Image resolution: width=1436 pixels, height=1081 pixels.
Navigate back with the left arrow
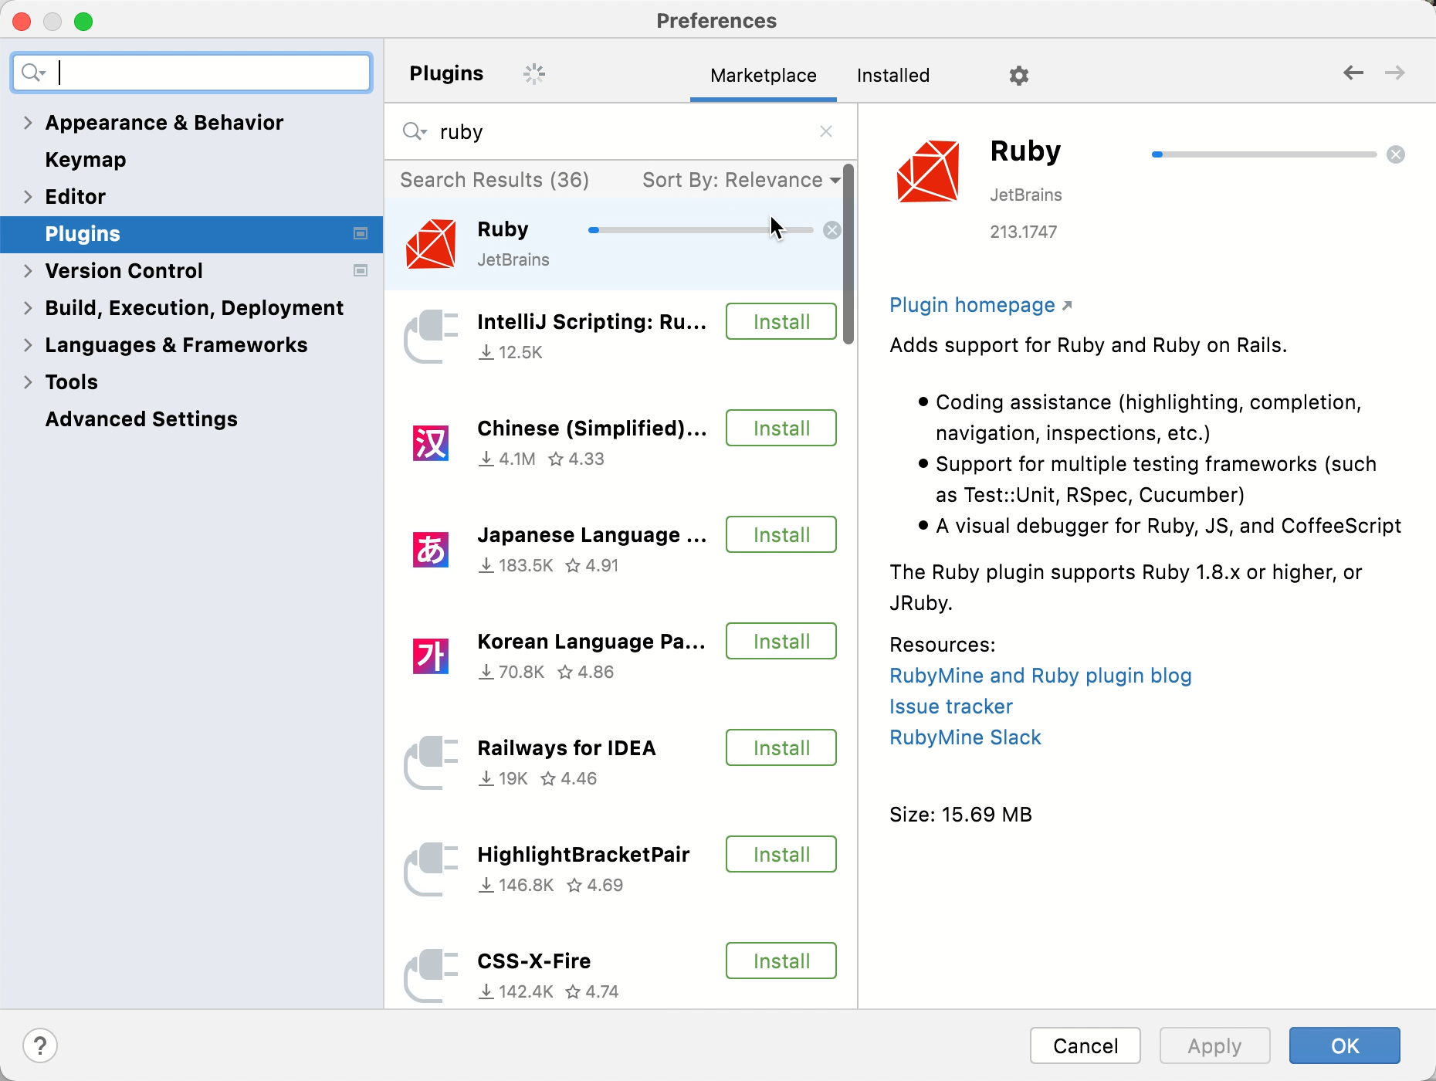pos(1353,73)
